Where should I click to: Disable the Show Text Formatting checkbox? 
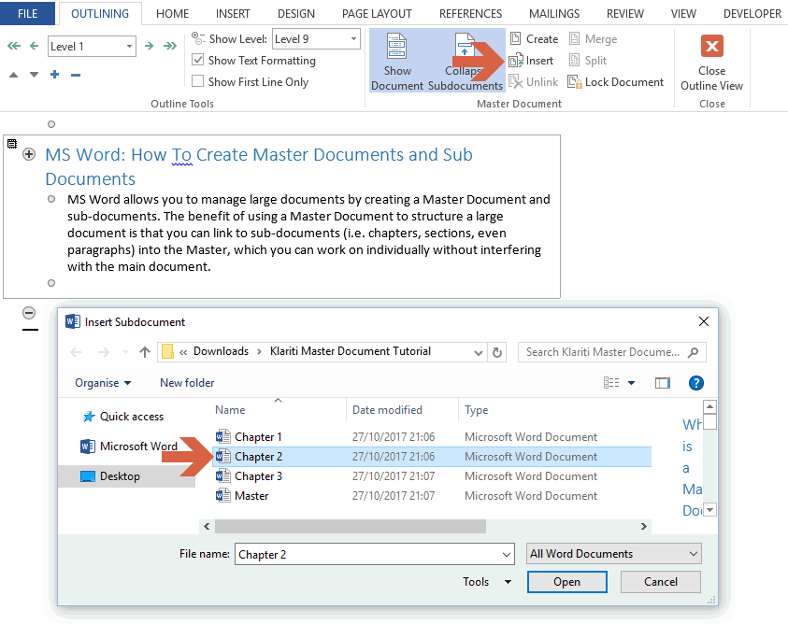coord(199,60)
